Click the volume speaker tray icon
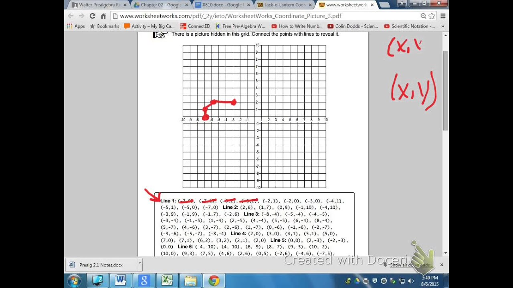The image size is (513, 288). tap(411, 281)
